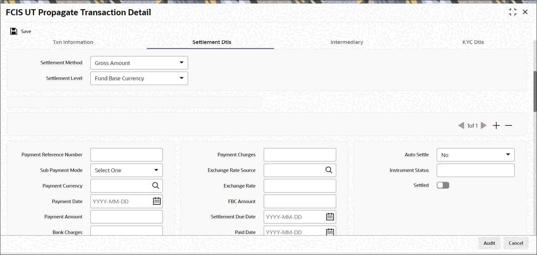The image size is (537, 255).
Task: Select the Settlement Dtls tab
Action: [x=212, y=42]
